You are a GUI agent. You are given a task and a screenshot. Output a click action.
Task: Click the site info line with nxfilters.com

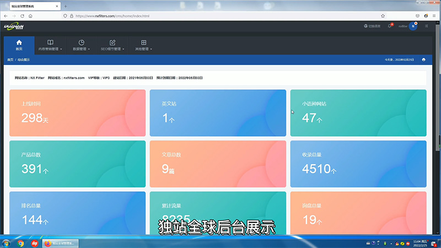click(109, 78)
